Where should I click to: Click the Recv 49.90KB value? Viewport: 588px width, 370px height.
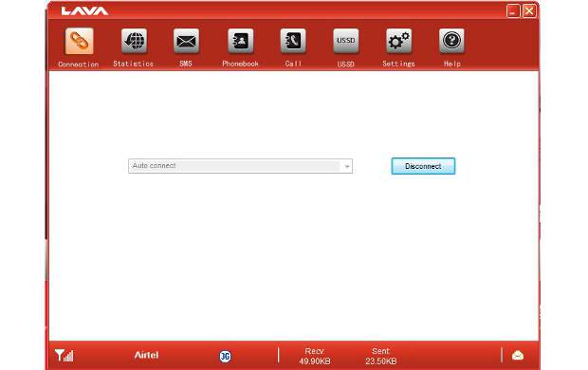[315, 361]
